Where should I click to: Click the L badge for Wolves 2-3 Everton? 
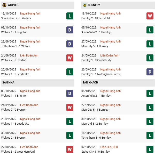pyautogui.click(x=70, y=135)
